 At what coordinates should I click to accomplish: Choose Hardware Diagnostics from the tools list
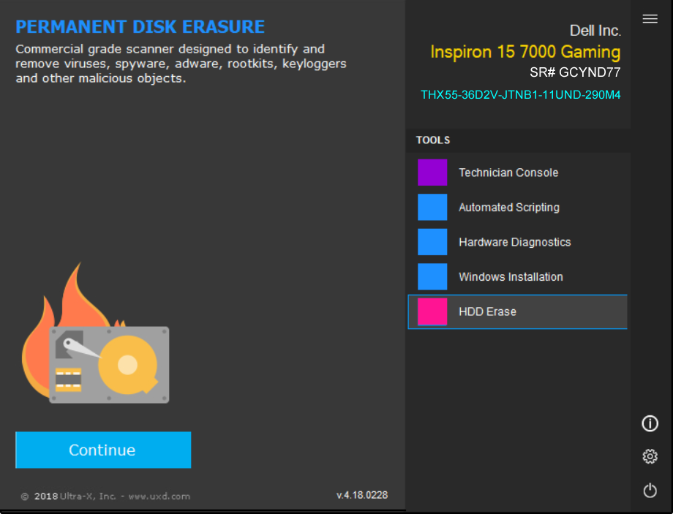point(514,243)
